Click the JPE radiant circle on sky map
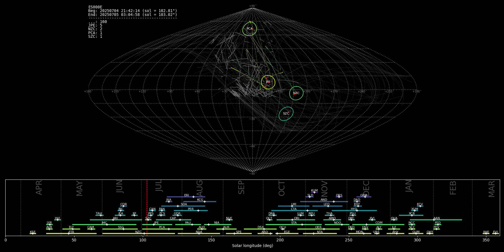Viewport: 504px width, 252px height. (x=268, y=82)
